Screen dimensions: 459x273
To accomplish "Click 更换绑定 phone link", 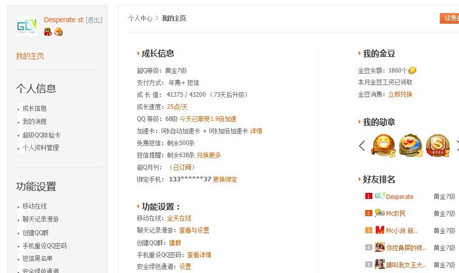I will (225, 179).
